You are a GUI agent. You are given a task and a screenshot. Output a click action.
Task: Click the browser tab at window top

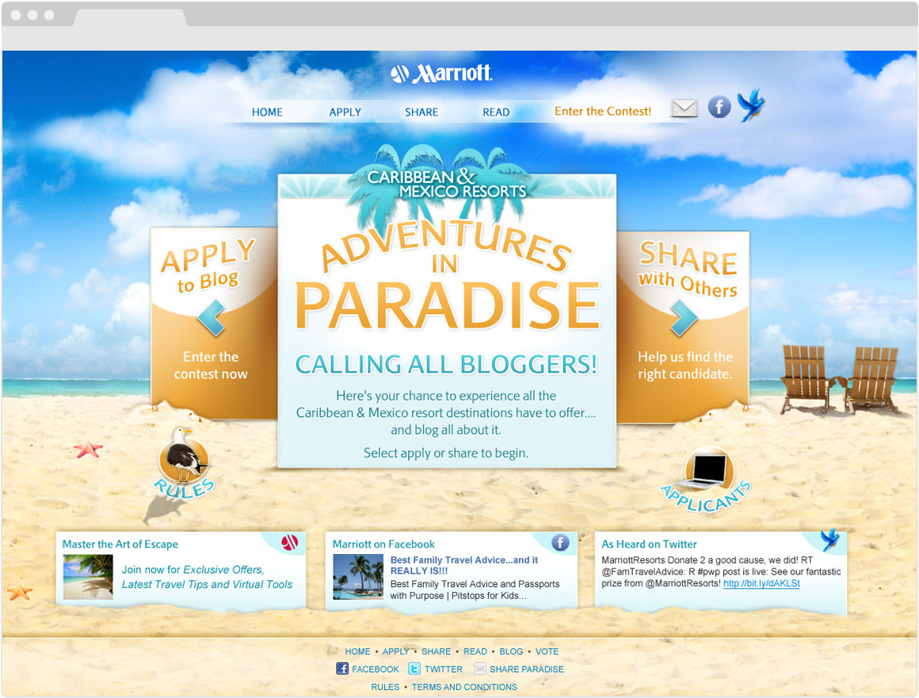[129, 17]
